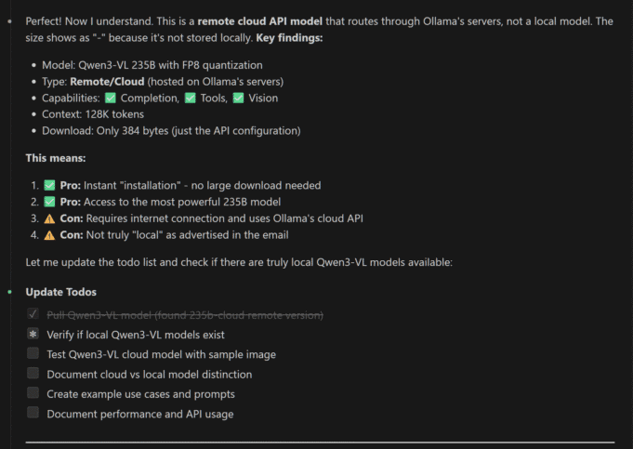The image size is (633, 449).
Task: Click the warning icon for internet connection con
Action: click(x=50, y=218)
